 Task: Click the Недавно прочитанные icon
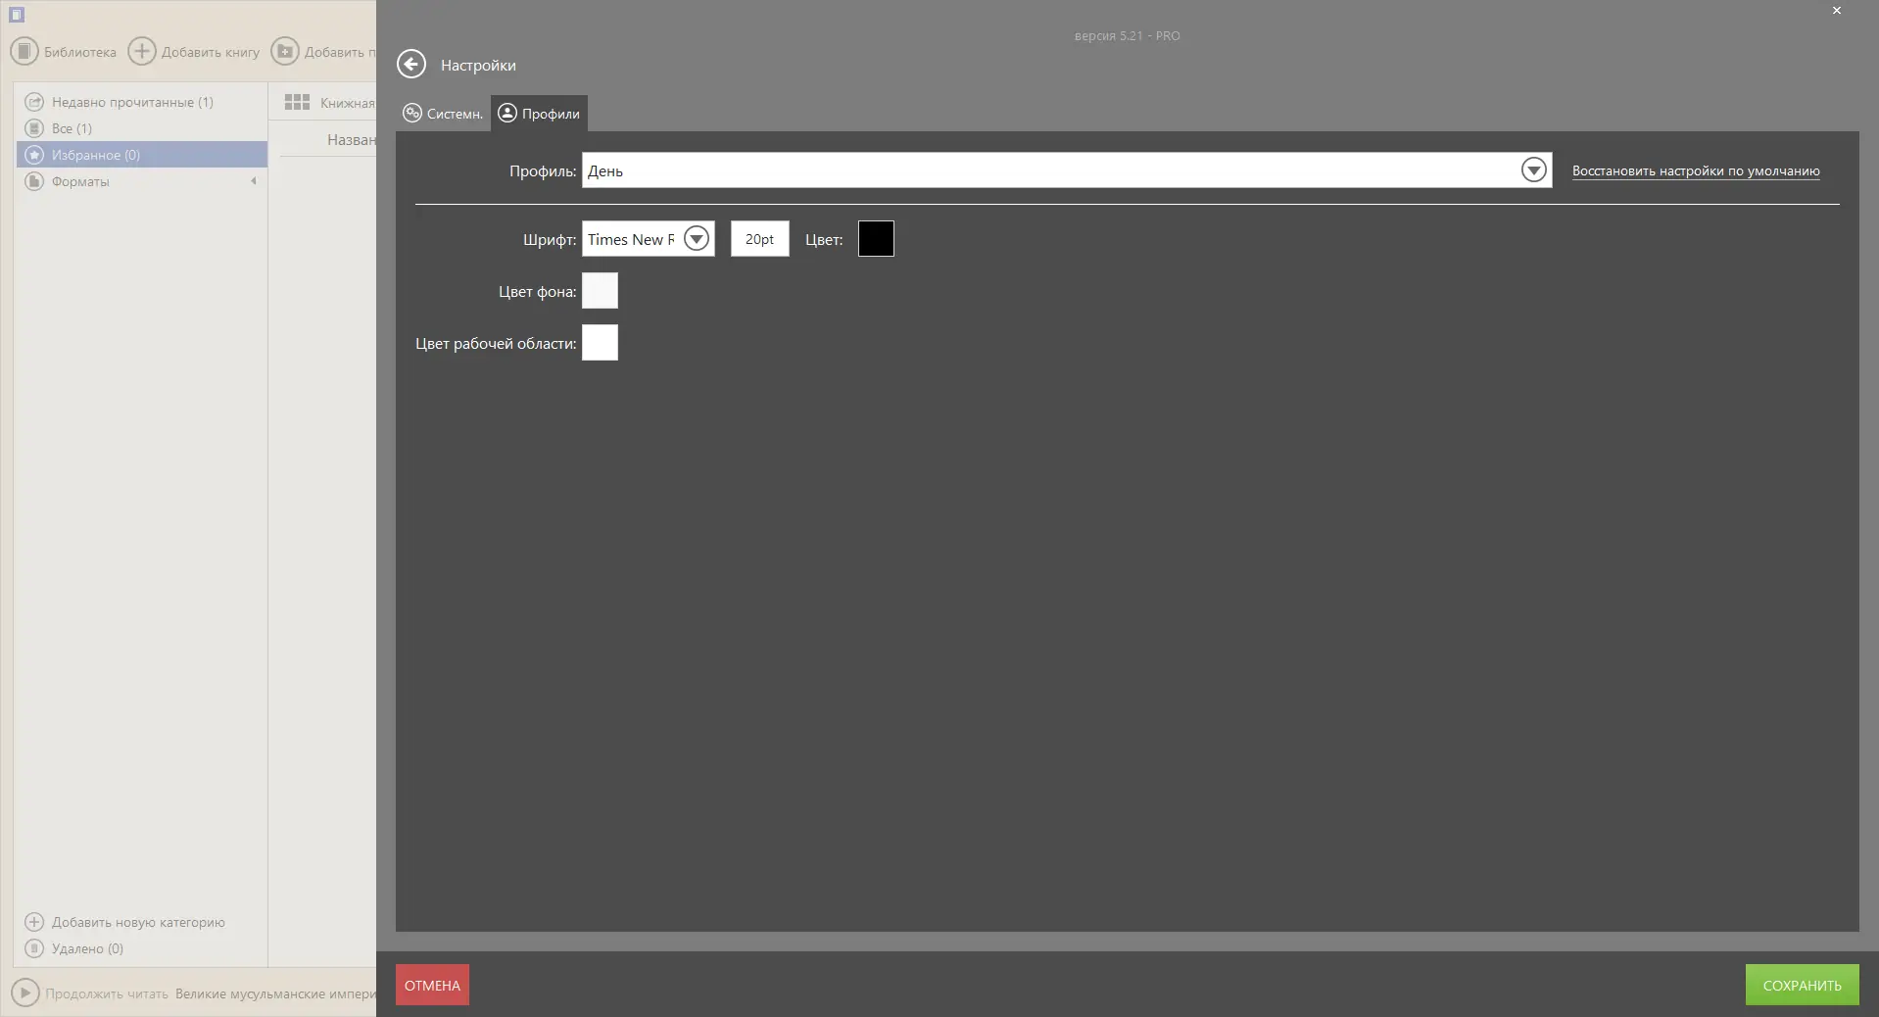click(34, 102)
